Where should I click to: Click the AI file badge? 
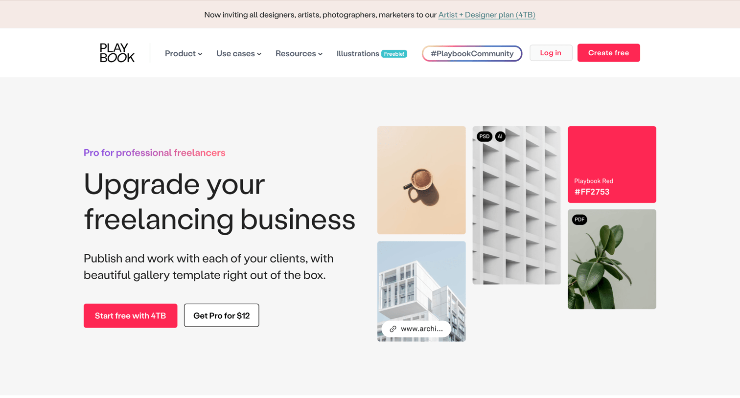pos(500,136)
